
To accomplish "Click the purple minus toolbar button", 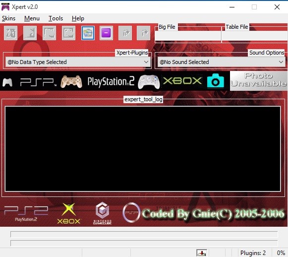I will coord(106,33).
